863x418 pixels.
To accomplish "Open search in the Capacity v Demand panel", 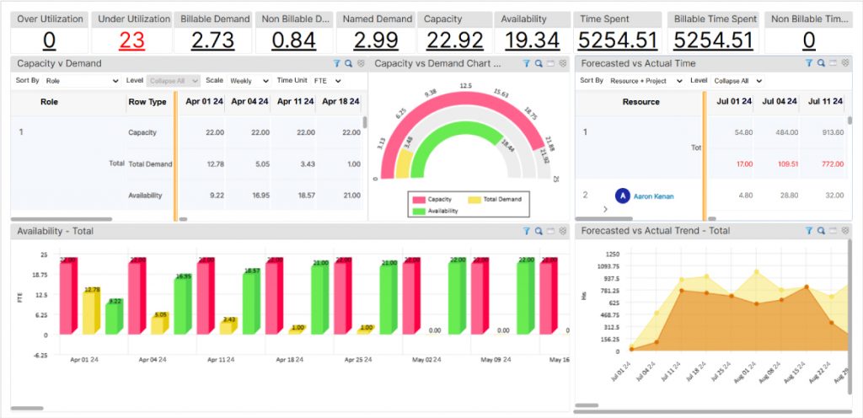I will (348, 63).
